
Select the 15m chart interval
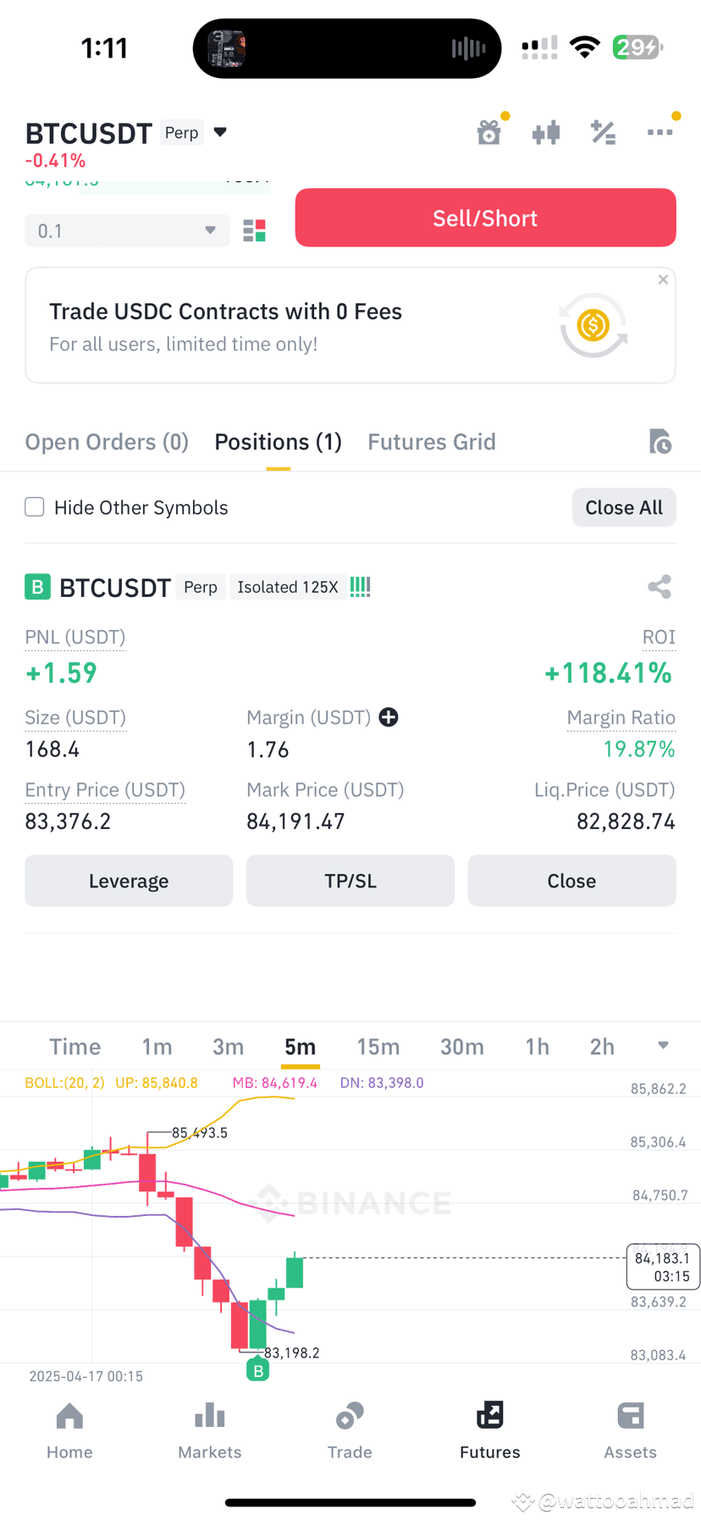[378, 1047]
